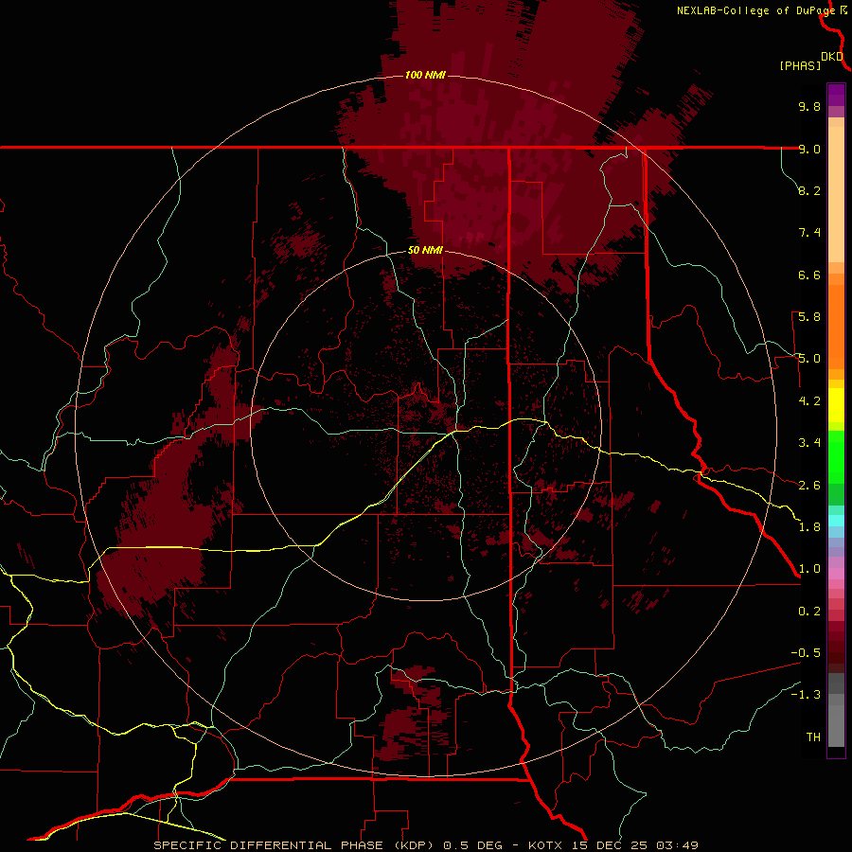Click the 50 NMI range ring label
This screenshot has height=852, width=852.
[425, 250]
